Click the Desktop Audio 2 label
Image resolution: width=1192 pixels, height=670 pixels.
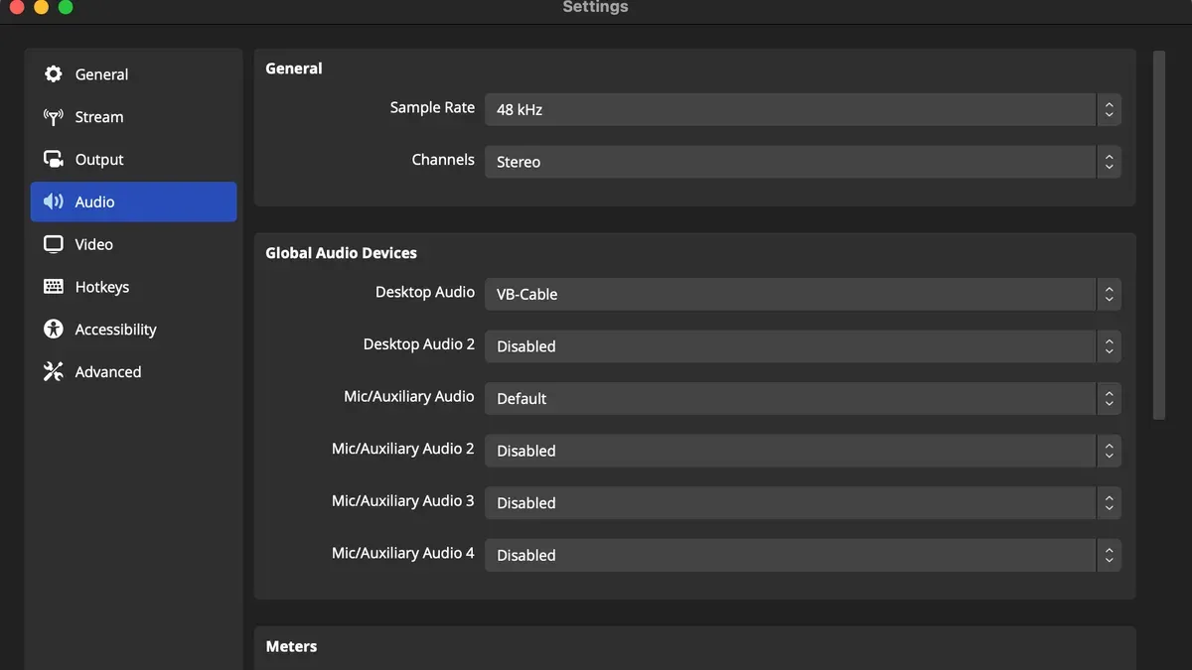coord(419,344)
